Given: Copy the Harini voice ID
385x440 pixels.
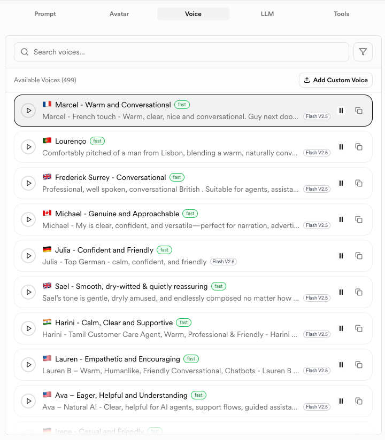Looking at the screenshot, I should click(x=359, y=328).
